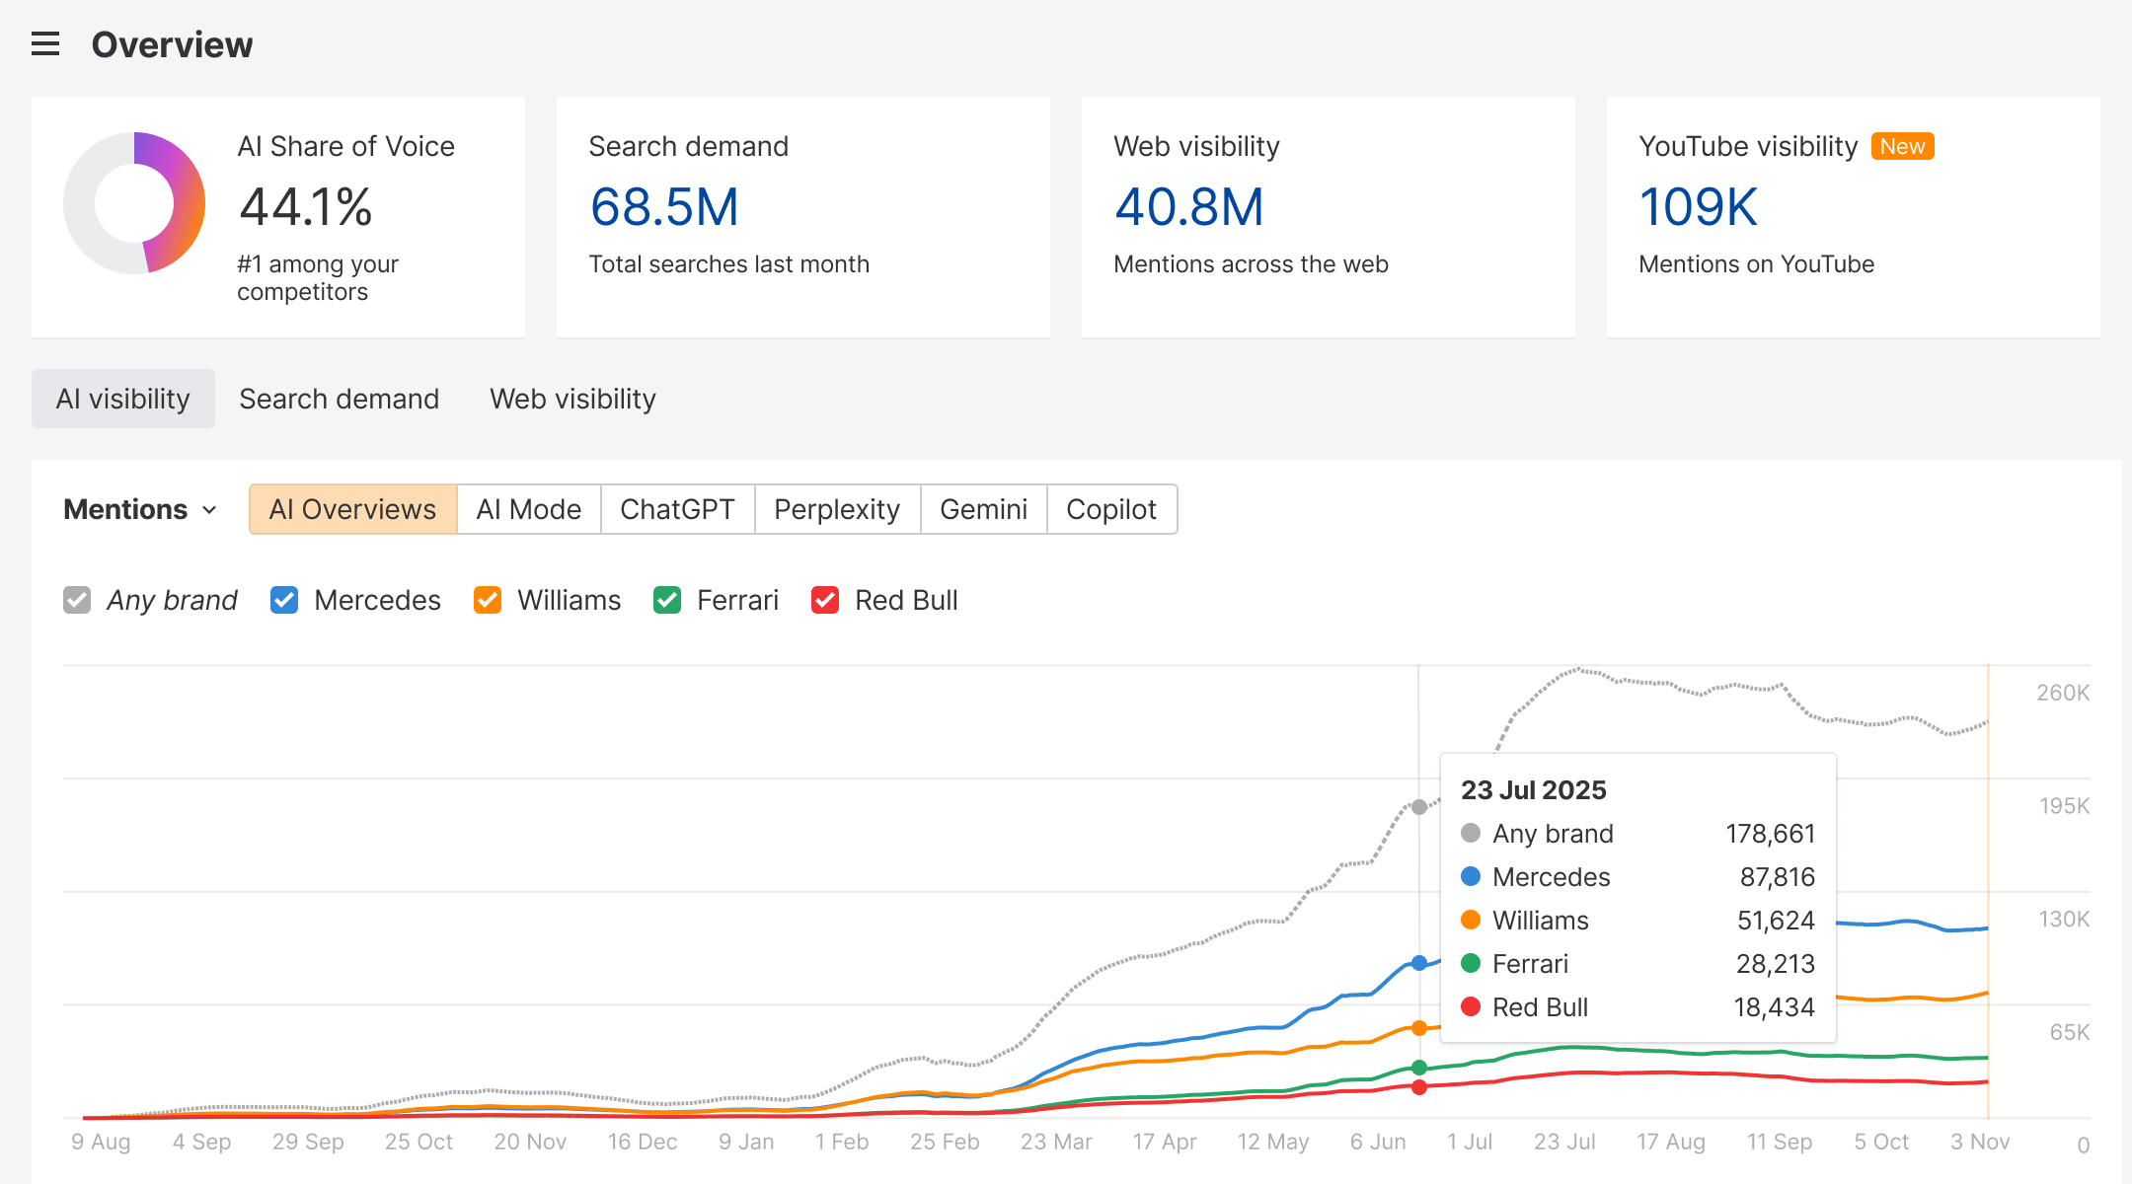
Task: Click the 9 Aug axis label
Action: point(101,1142)
